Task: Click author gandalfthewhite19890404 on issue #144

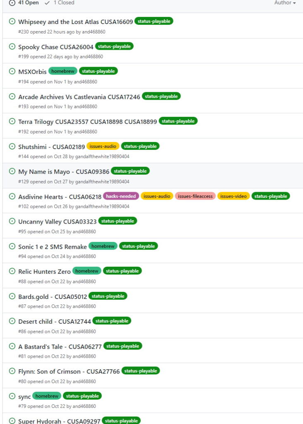Action: point(102,157)
